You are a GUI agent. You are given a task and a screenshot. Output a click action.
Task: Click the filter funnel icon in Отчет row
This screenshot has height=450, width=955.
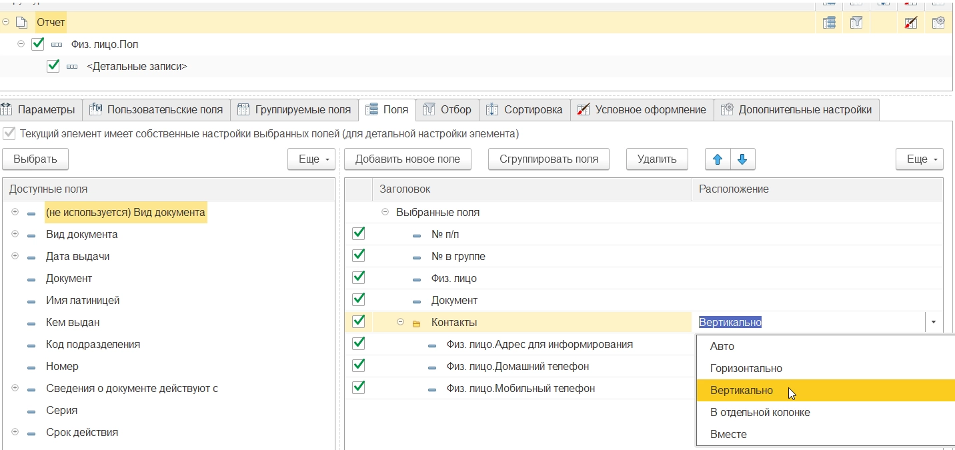click(856, 23)
